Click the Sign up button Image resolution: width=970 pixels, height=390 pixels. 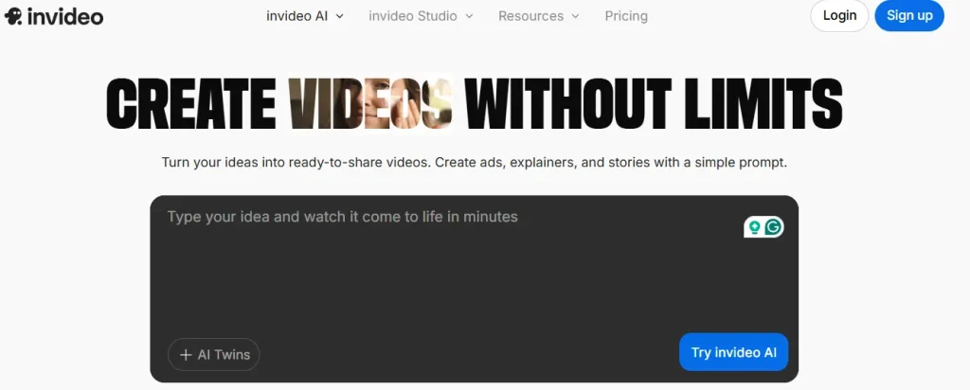909,16
